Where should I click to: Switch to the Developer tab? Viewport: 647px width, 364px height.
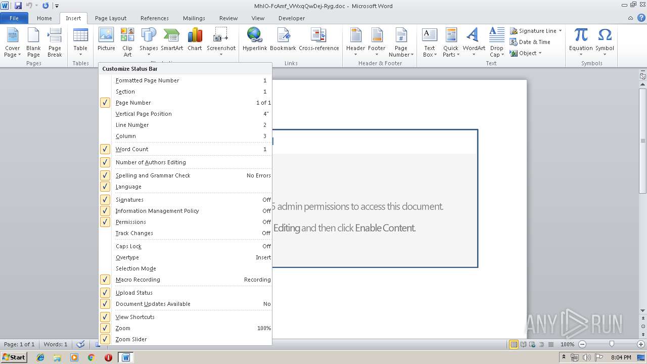pos(292,18)
